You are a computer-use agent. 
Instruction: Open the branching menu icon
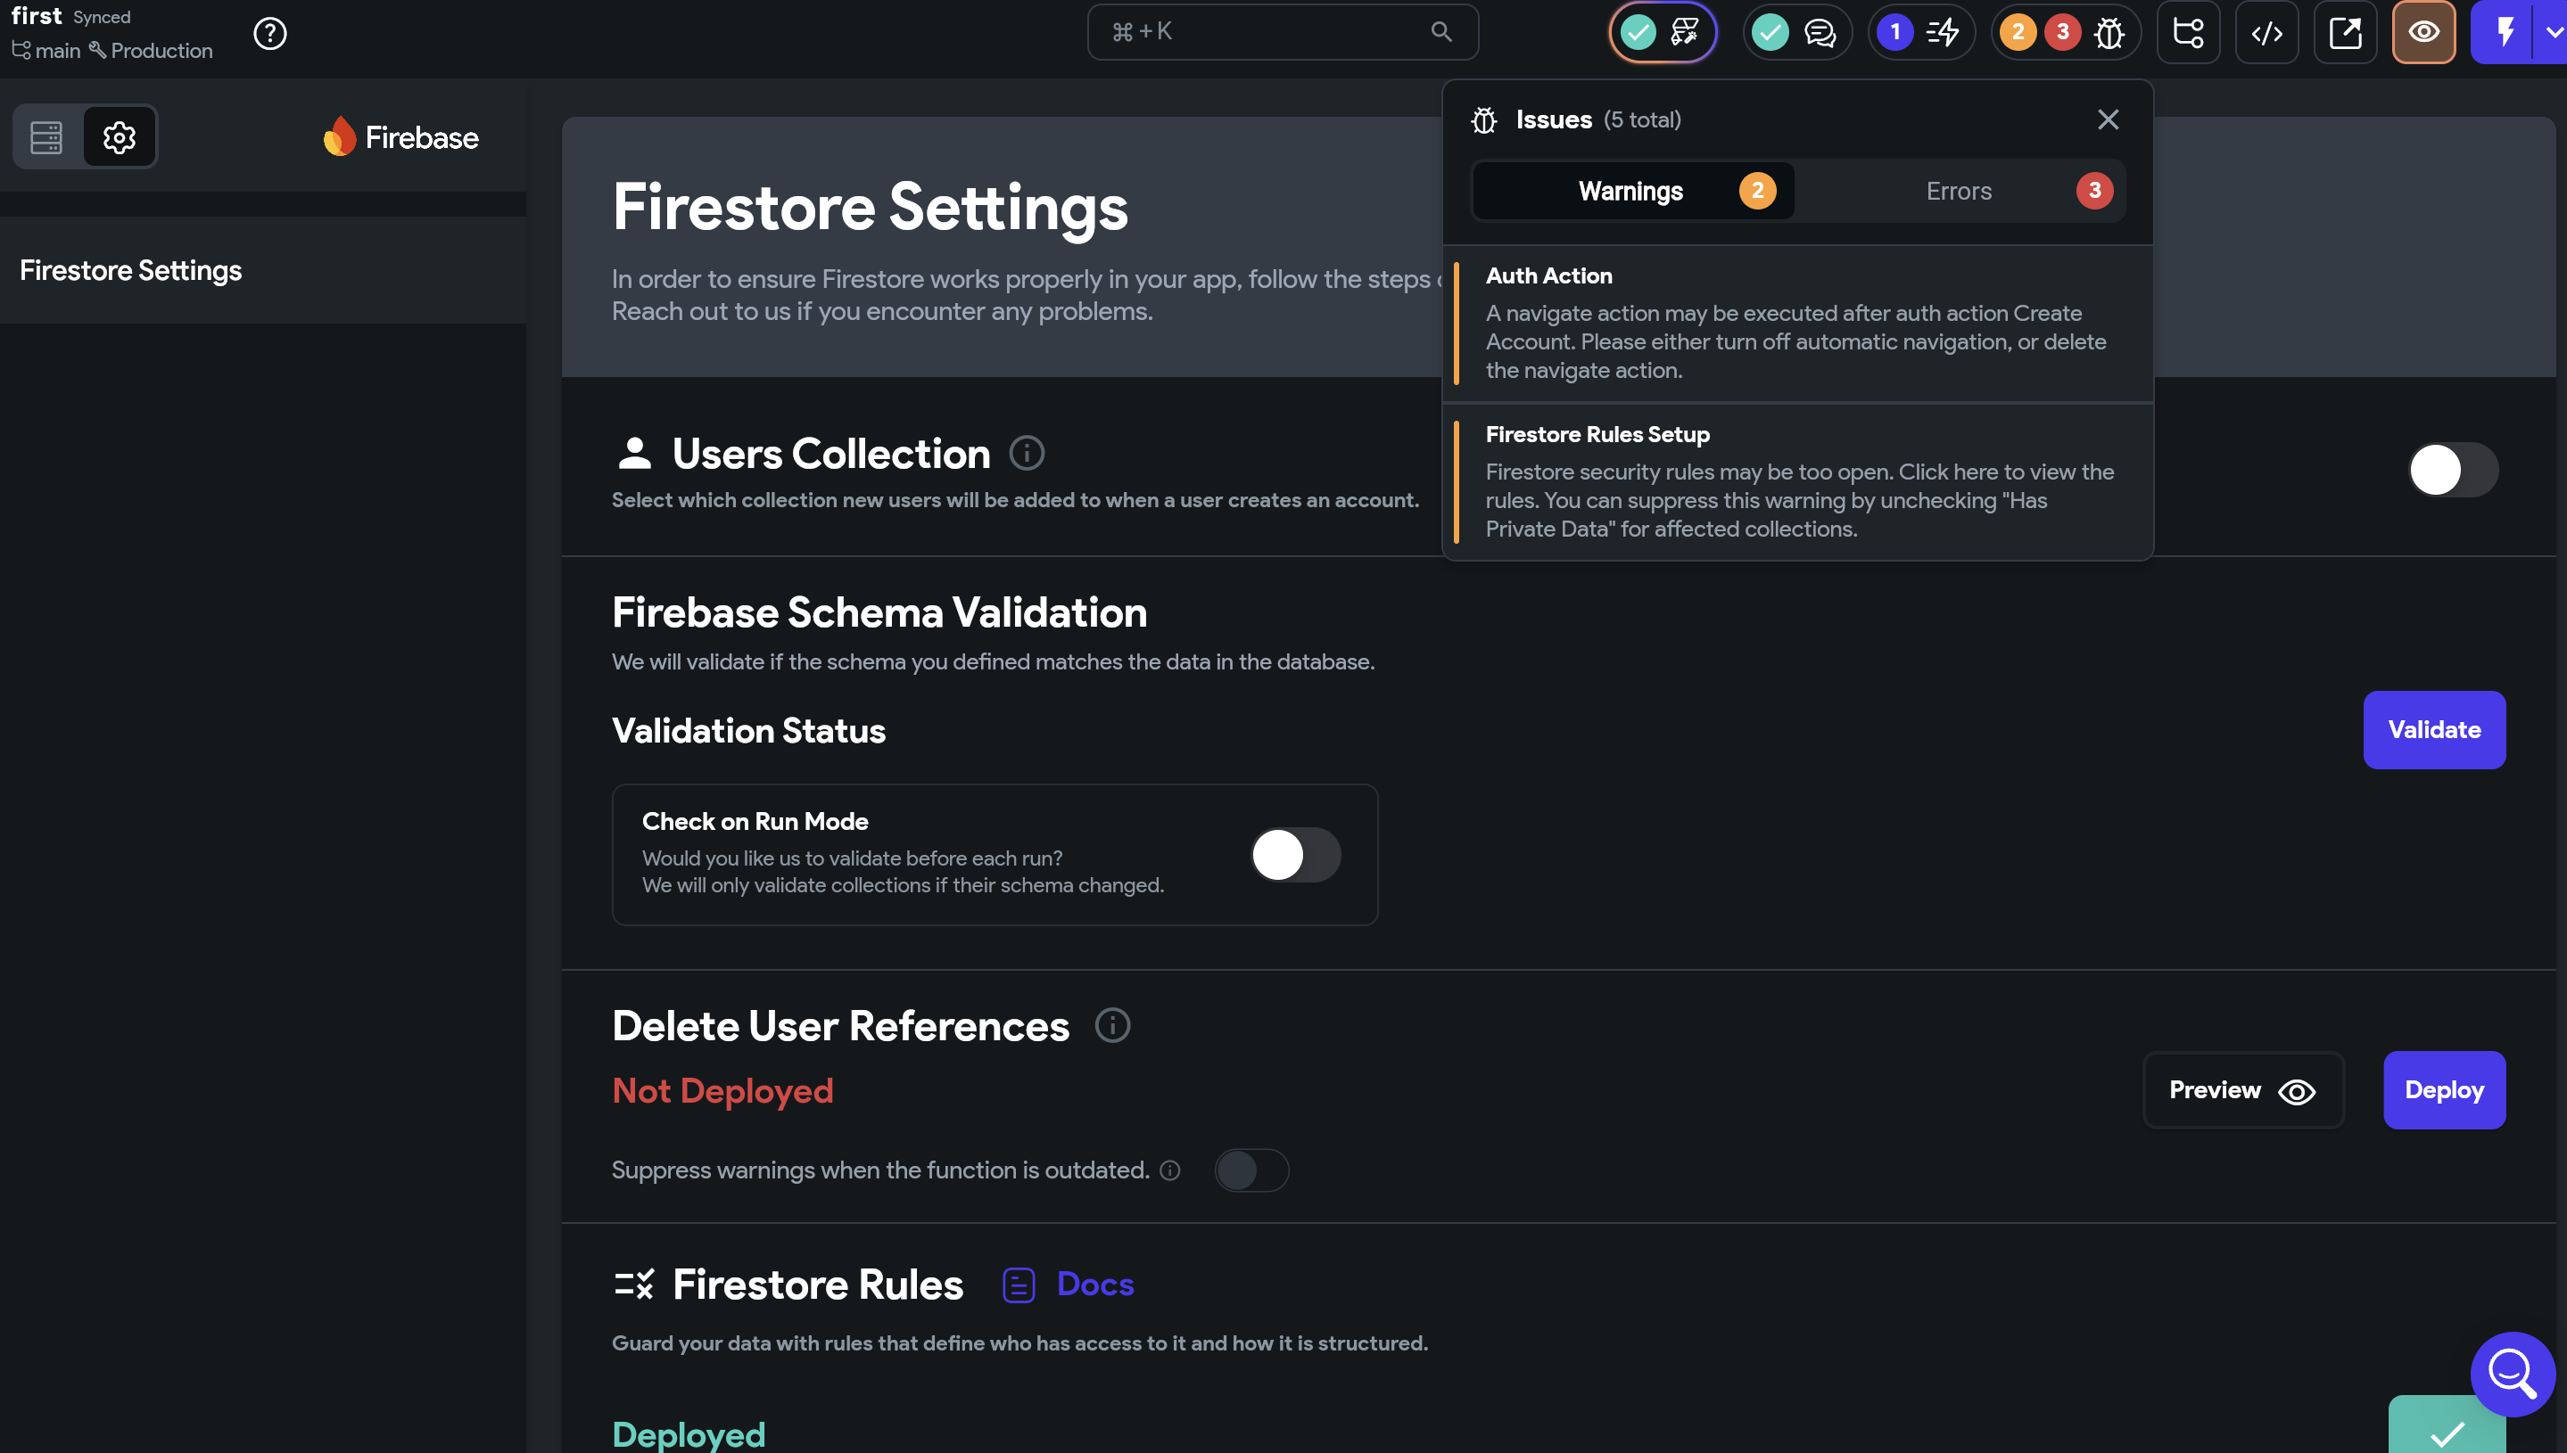point(2188,33)
